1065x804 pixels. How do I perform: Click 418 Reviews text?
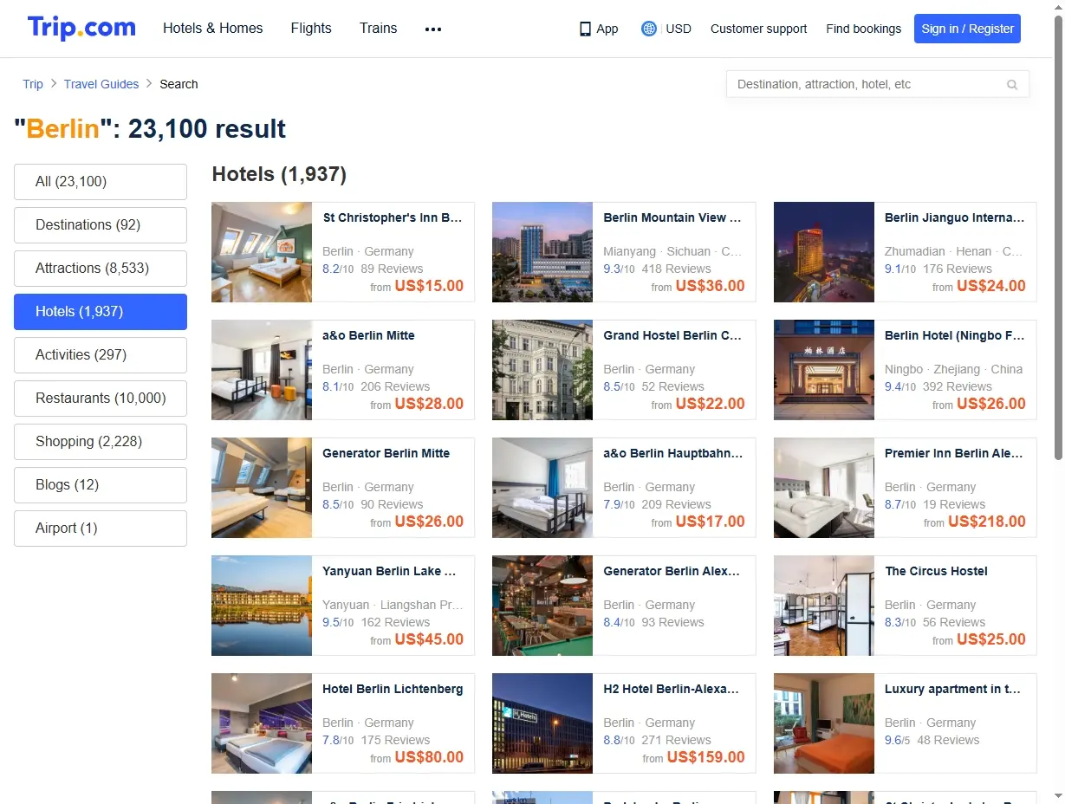[x=676, y=269]
